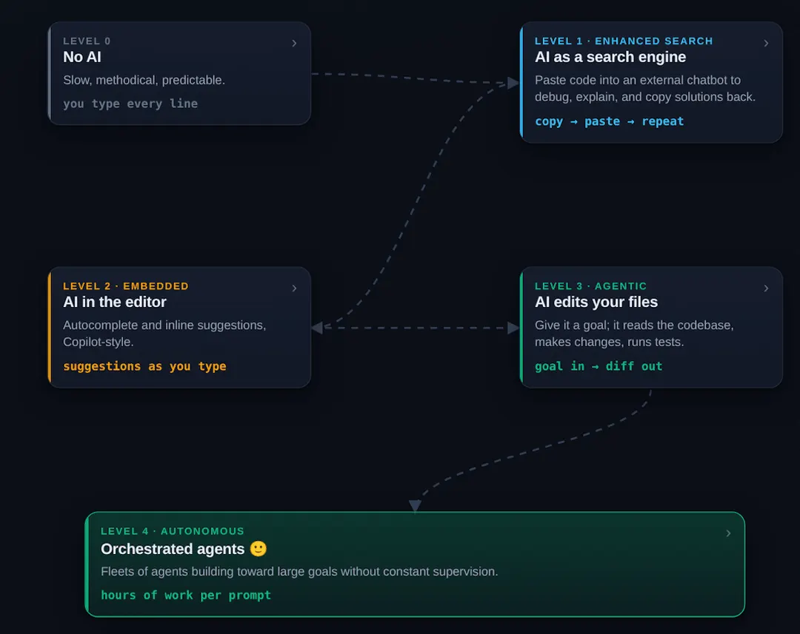The height and width of the screenshot is (634, 800).
Task: Open the 'AI as a search engine' title
Action: point(610,57)
